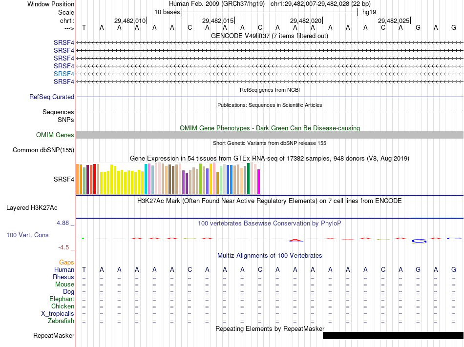Click the Elephant species label
Screen dimensions: 464x347
coord(62,299)
